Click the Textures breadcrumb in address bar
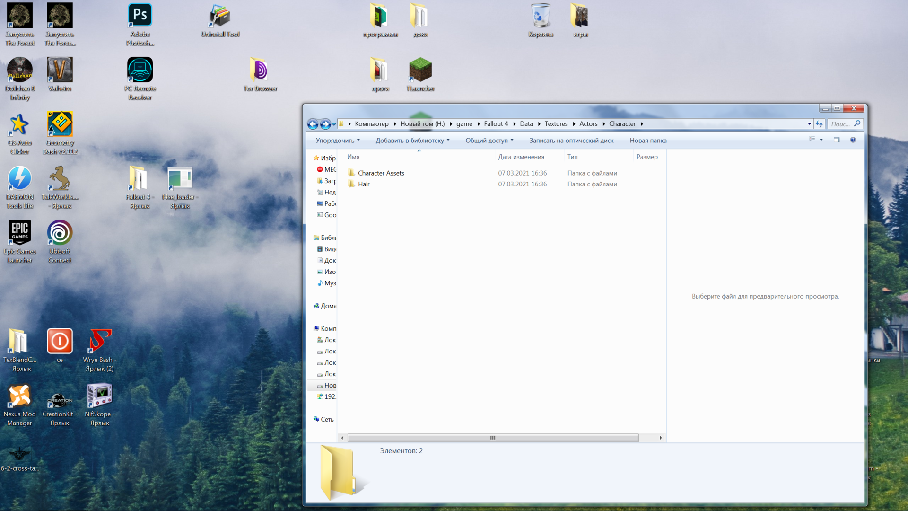 tap(556, 124)
